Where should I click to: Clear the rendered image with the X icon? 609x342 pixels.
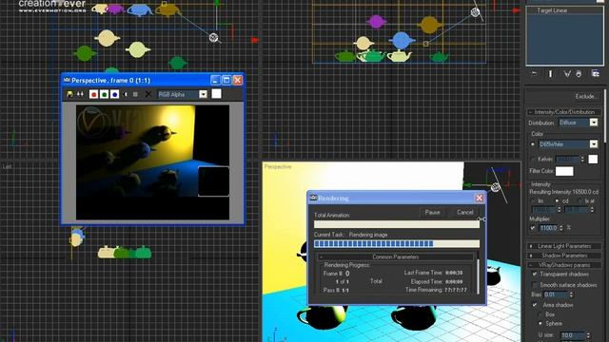click(x=148, y=94)
